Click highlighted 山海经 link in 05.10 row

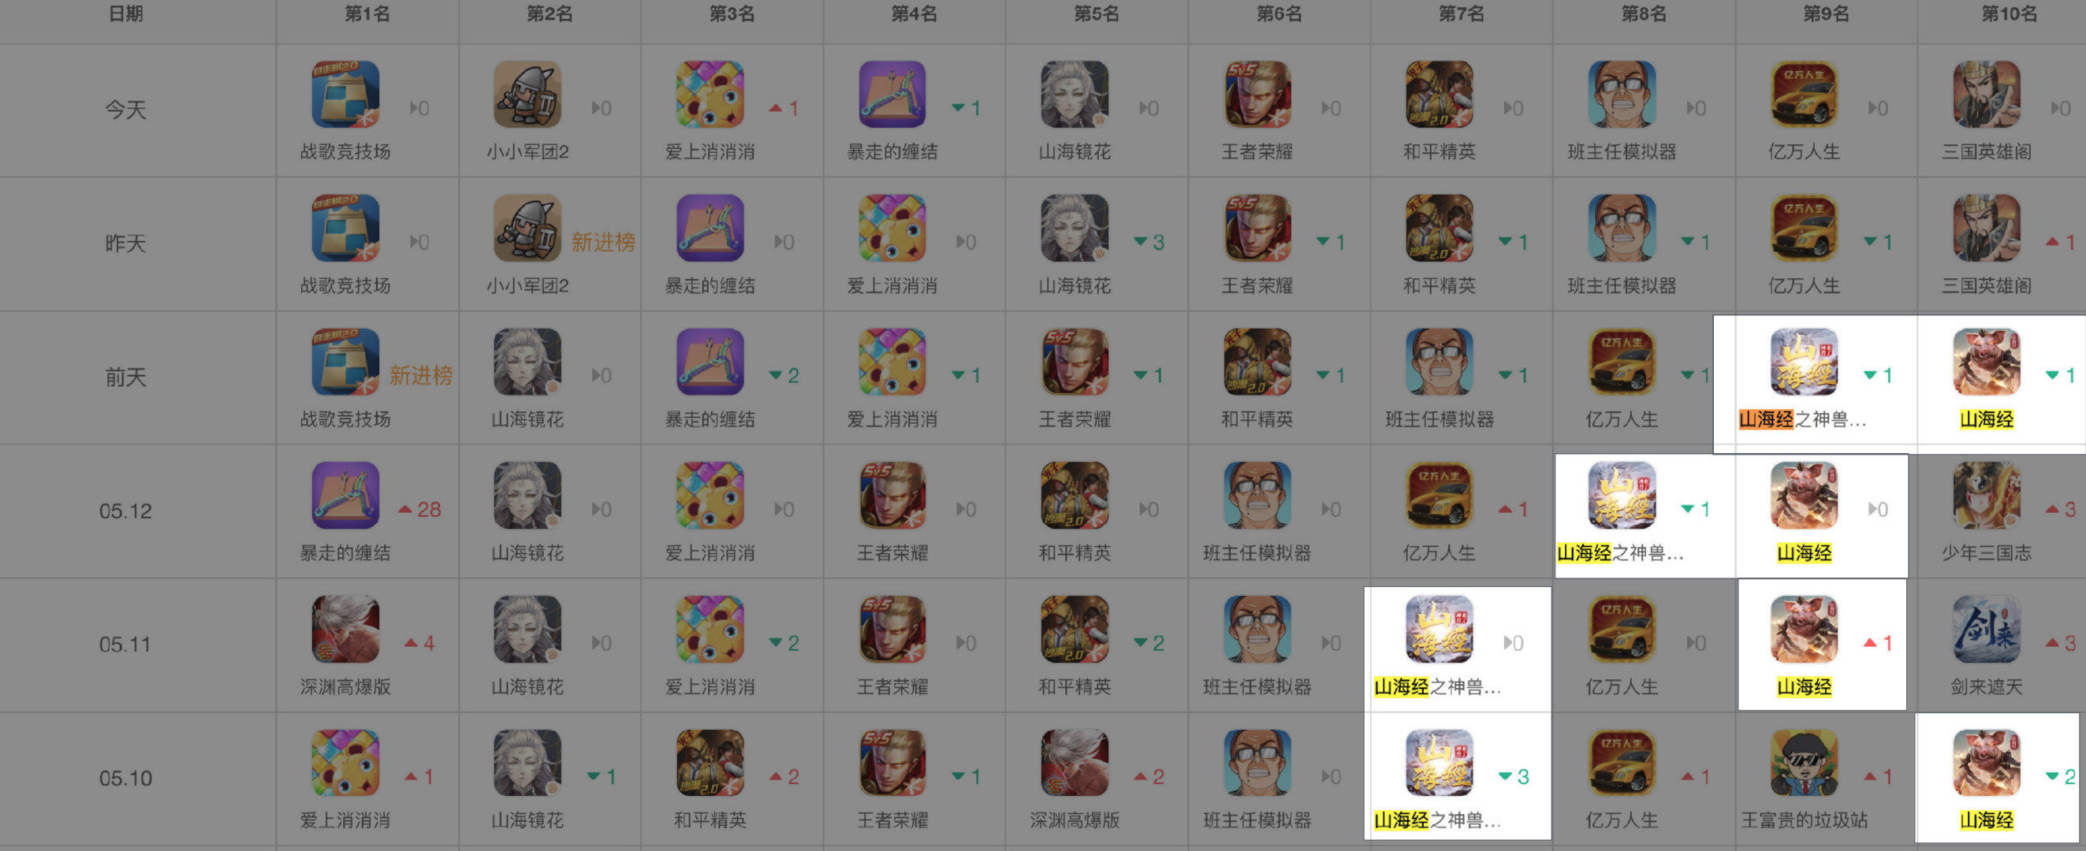[1987, 820]
